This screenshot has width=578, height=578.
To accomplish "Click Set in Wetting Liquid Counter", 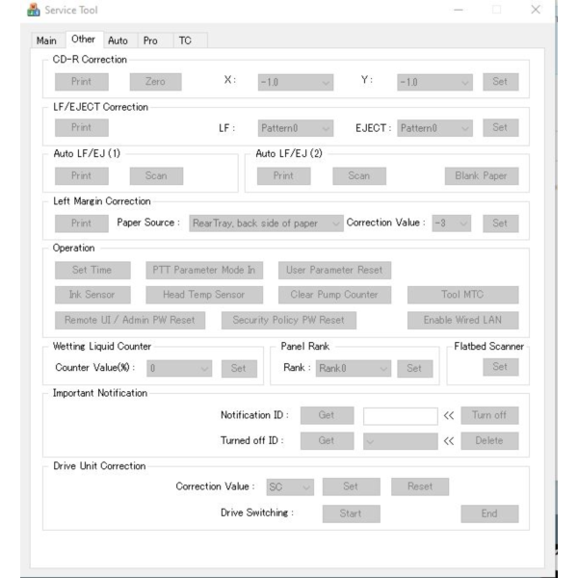I will 239,369.
